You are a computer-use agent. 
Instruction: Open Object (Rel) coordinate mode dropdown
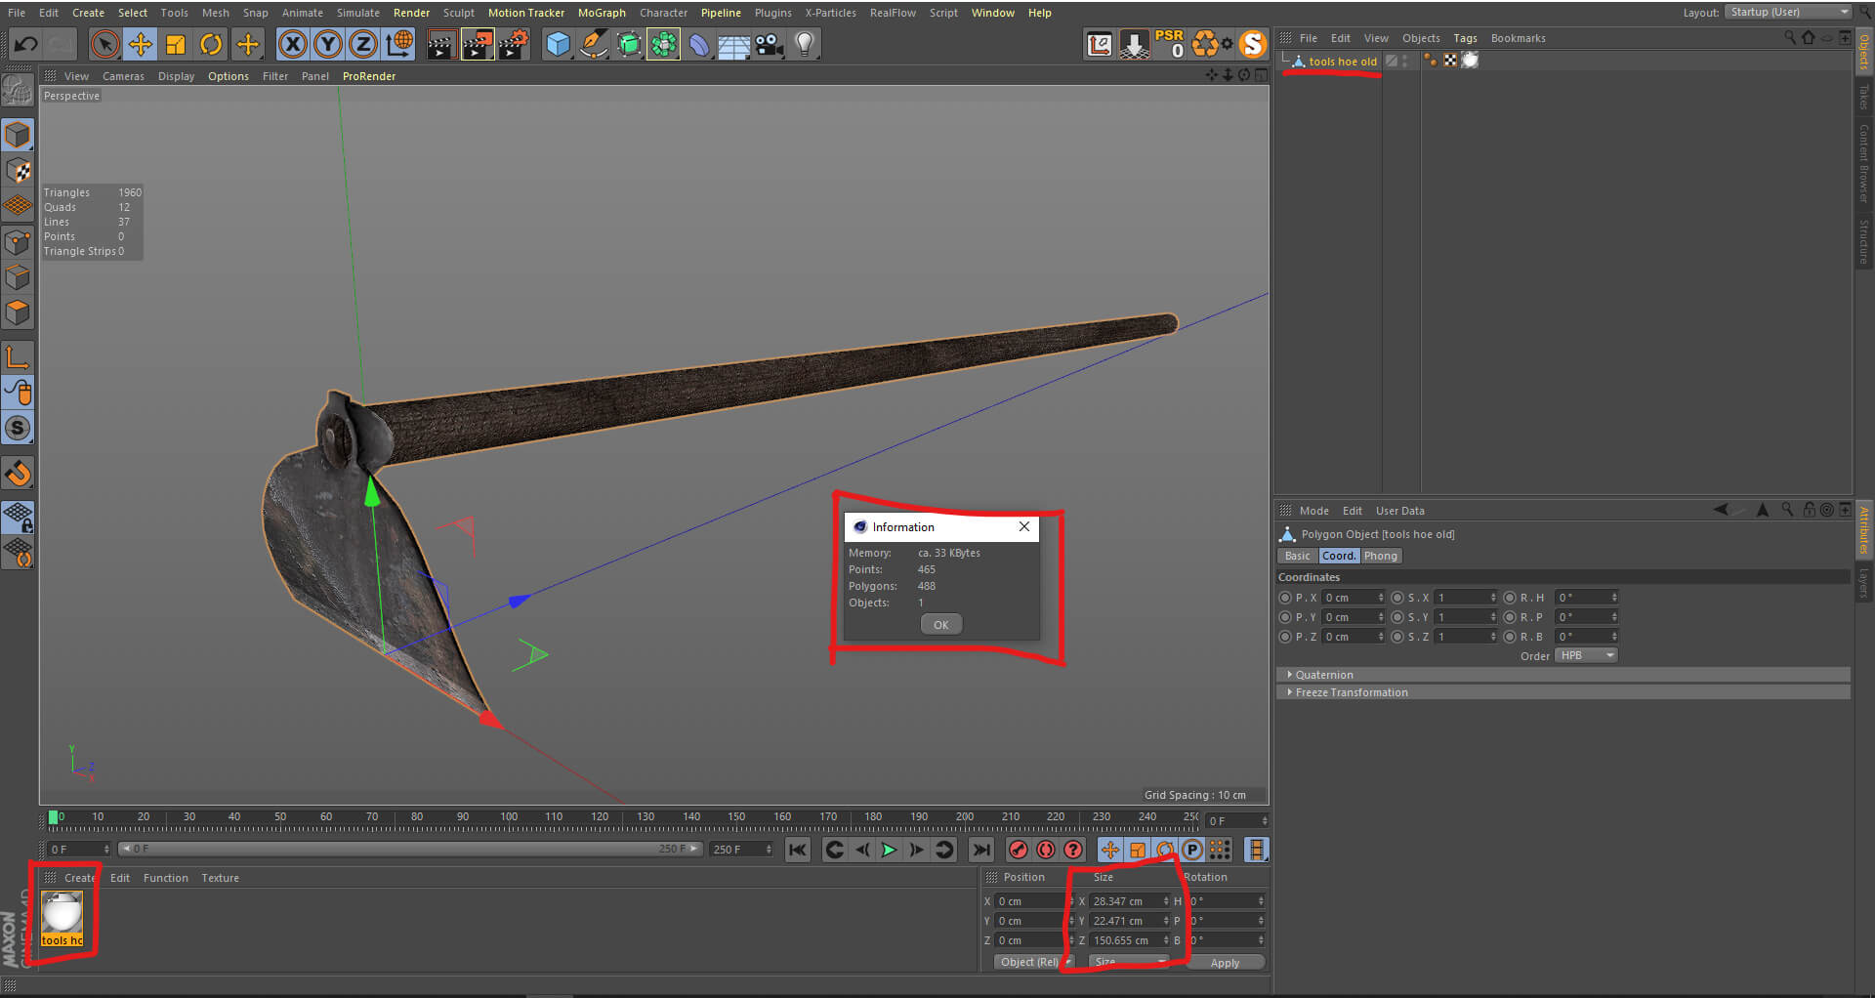[x=1034, y=962]
